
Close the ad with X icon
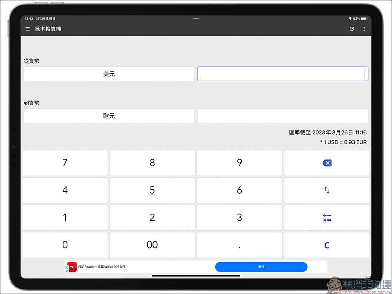(x=67, y=271)
